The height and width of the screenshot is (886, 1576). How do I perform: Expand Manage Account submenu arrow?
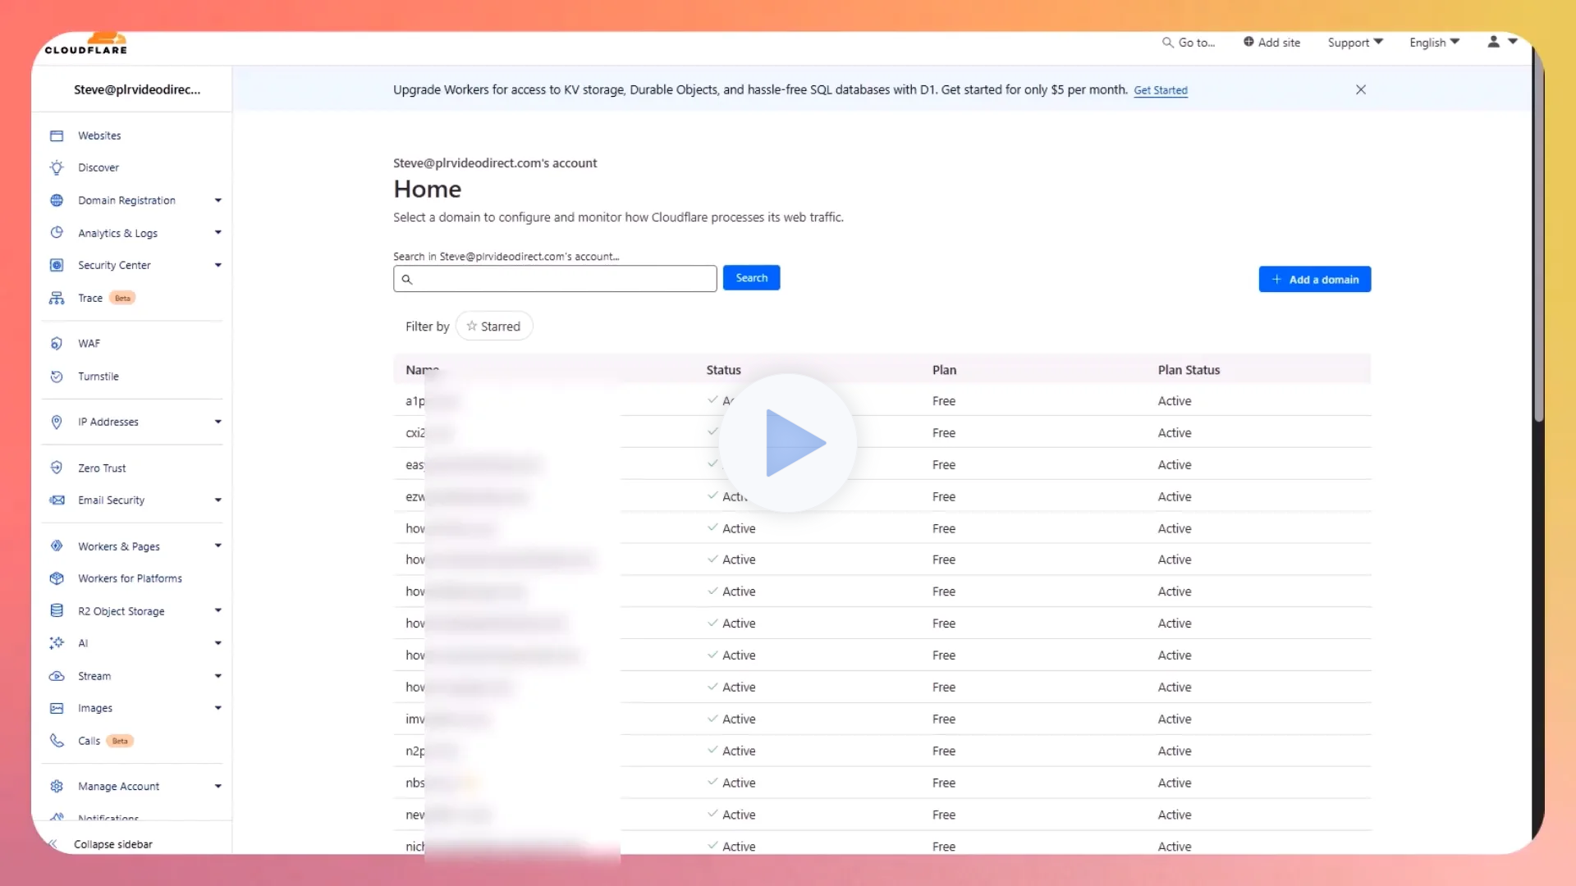point(218,787)
